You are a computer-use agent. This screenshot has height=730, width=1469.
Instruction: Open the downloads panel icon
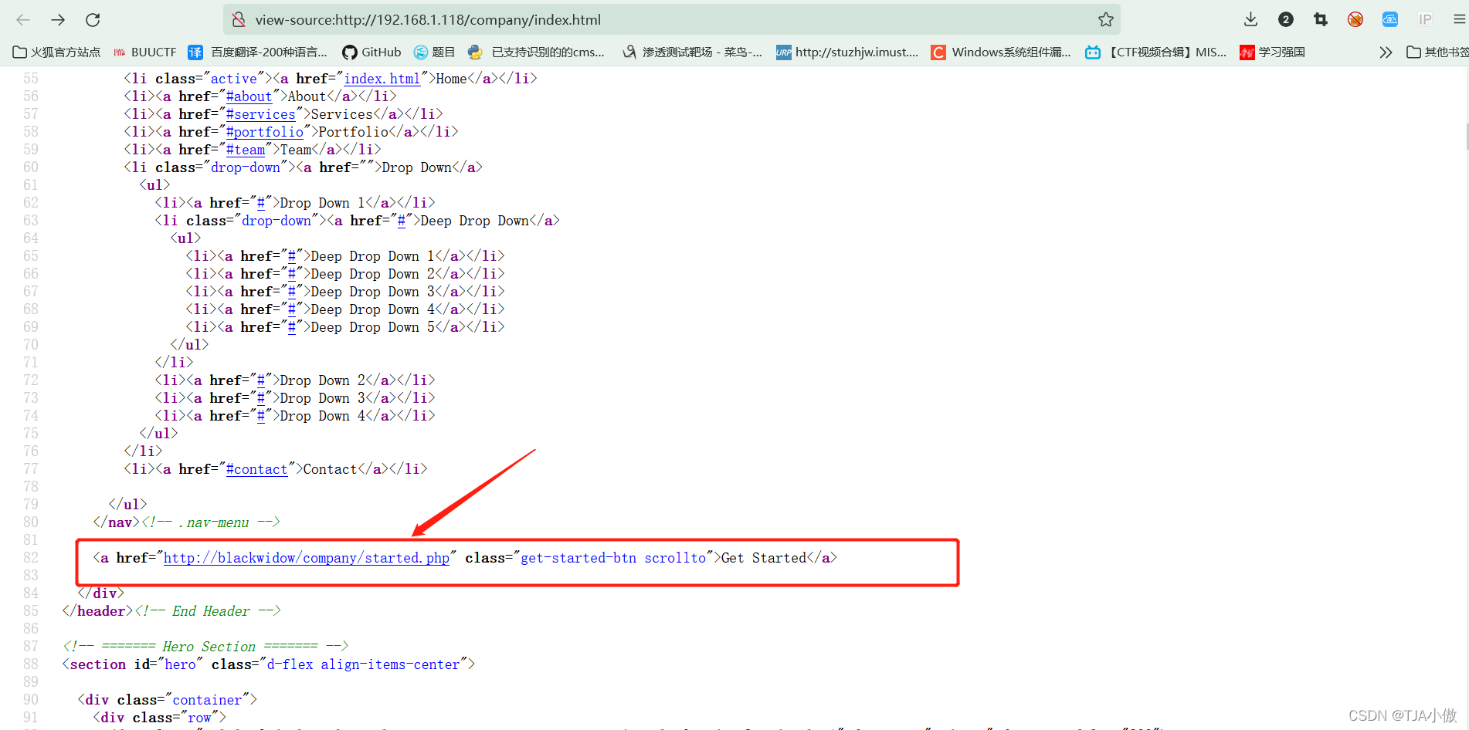click(x=1251, y=20)
